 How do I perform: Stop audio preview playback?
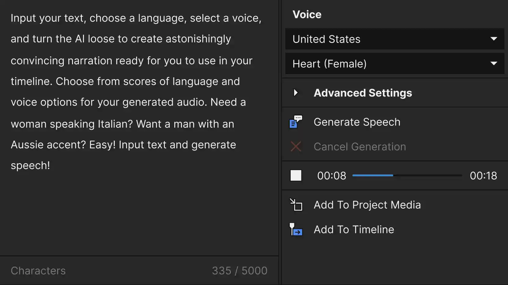tap(296, 175)
